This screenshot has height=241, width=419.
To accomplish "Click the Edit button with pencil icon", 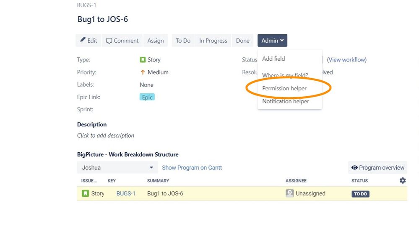I will pyautogui.click(x=88, y=41).
